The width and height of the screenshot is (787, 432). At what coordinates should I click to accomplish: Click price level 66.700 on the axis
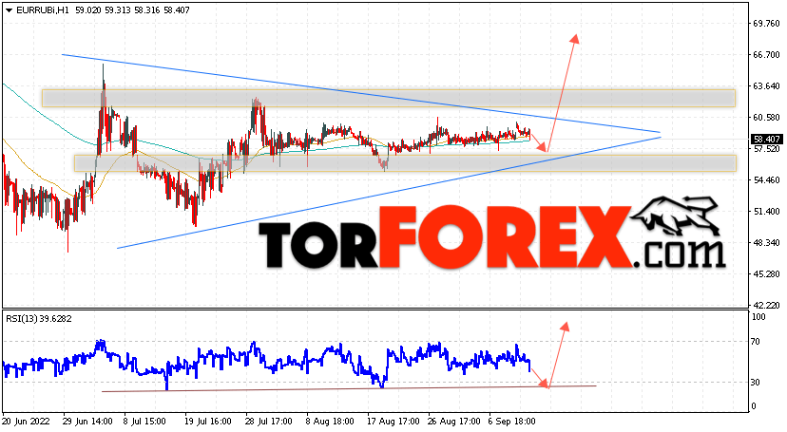pyautogui.click(x=766, y=55)
